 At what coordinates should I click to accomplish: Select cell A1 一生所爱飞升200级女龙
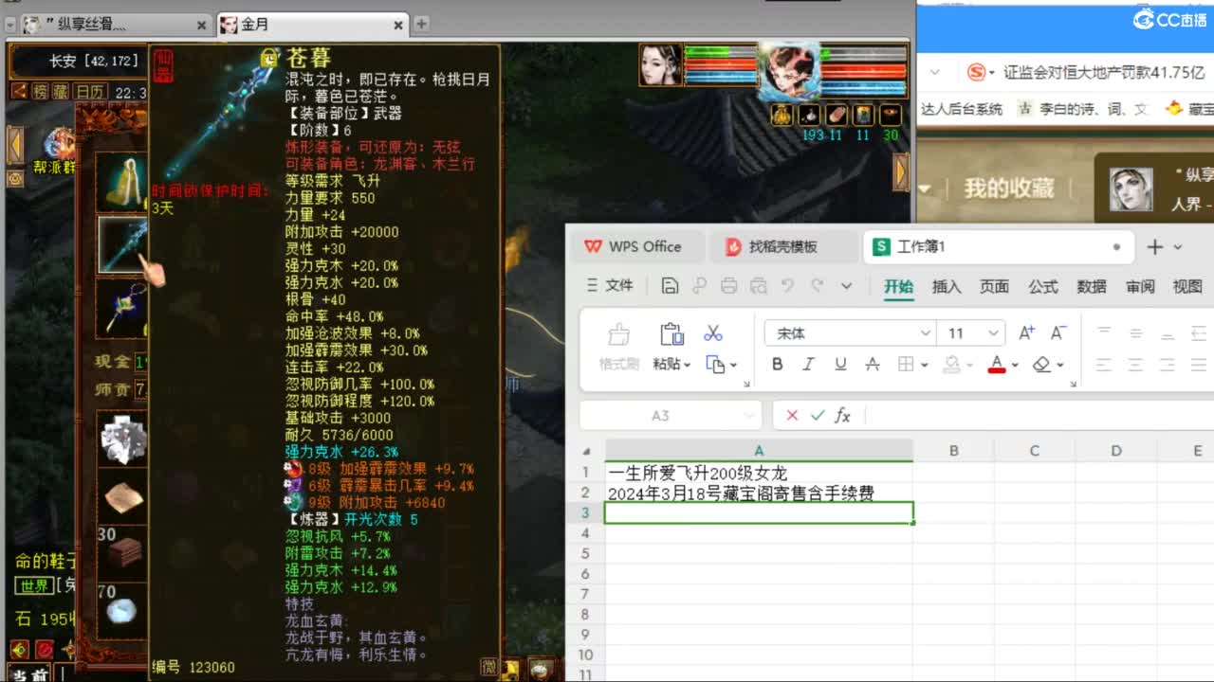pyautogui.click(x=759, y=473)
